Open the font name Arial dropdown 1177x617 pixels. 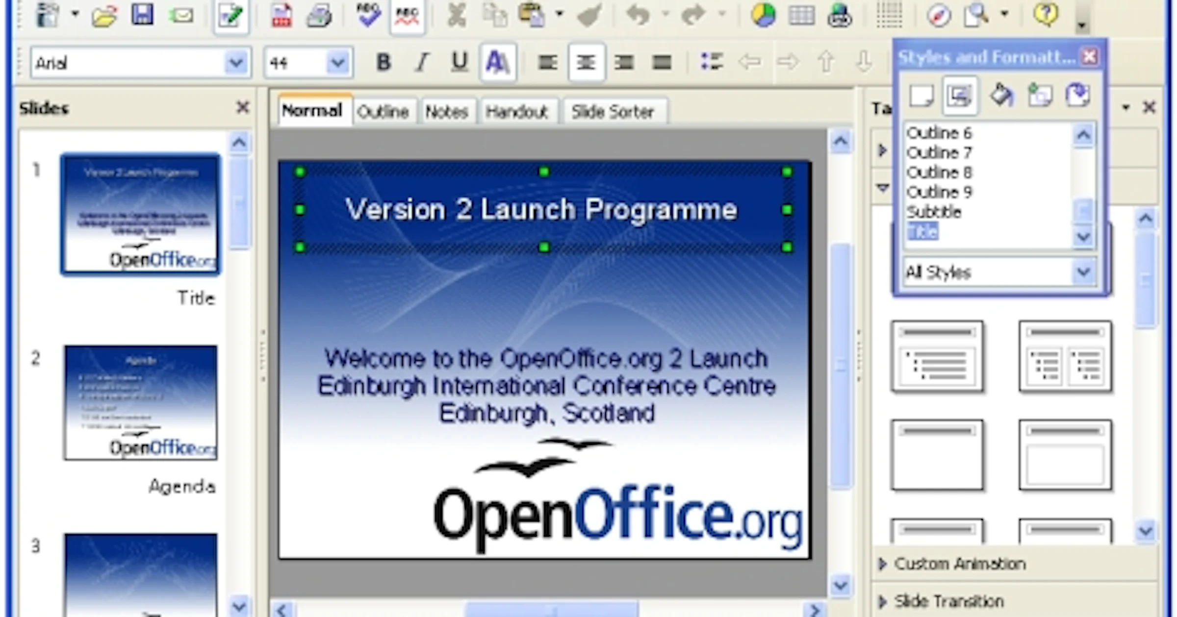click(x=236, y=63)
